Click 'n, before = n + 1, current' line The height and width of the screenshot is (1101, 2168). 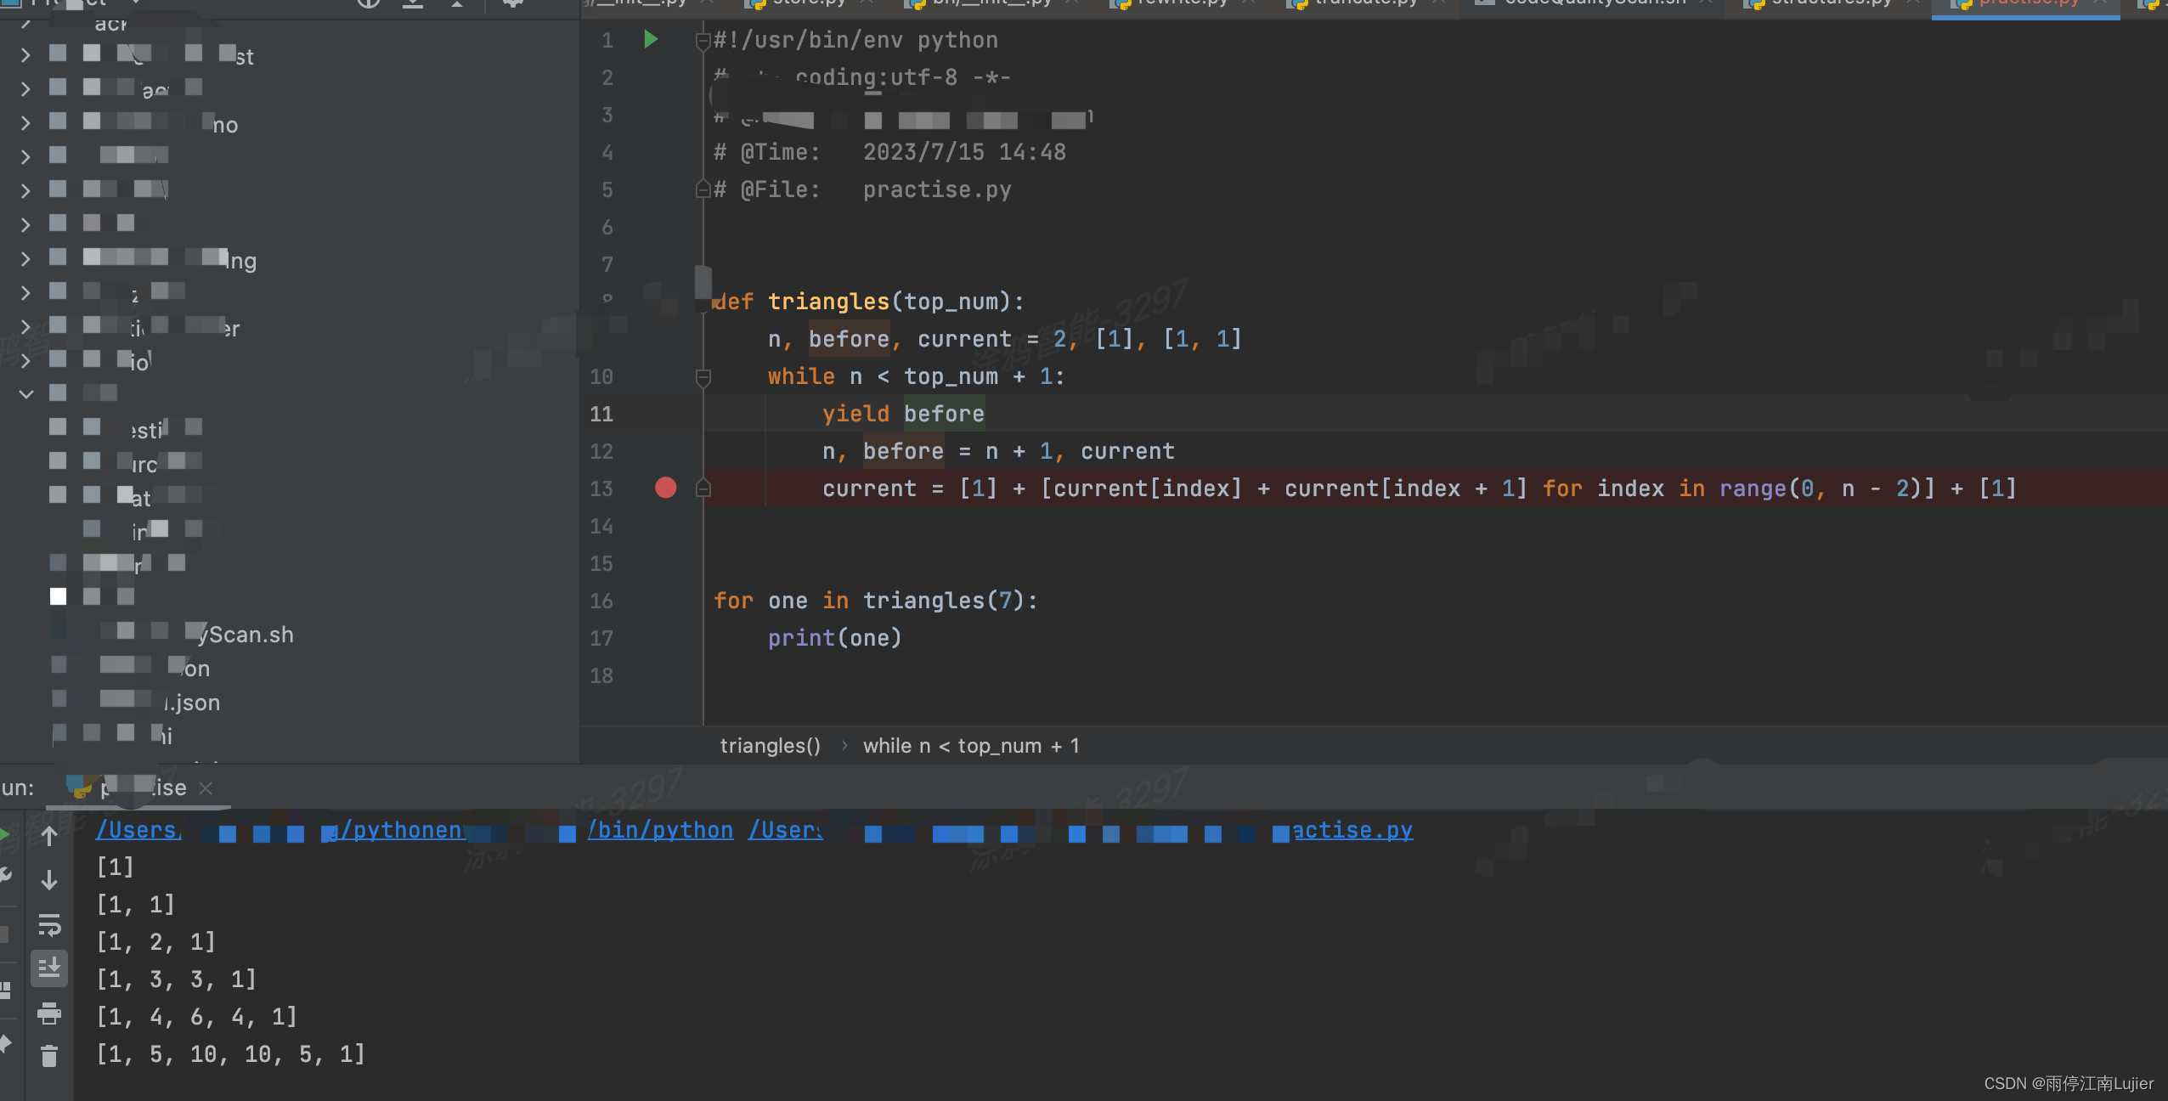point(998,451)
